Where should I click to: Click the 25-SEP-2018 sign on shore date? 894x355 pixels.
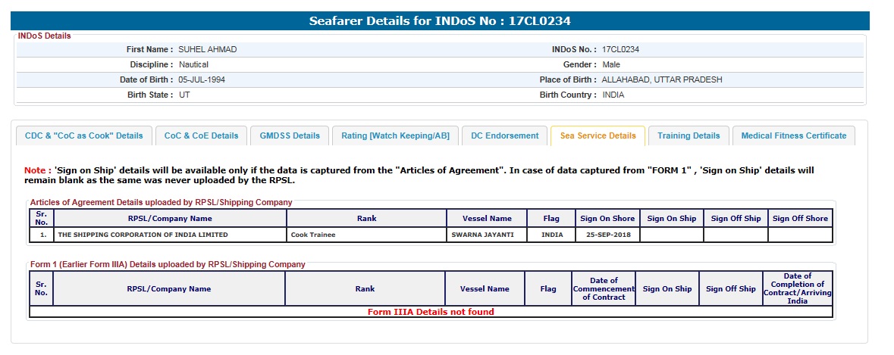coord(607,235)
